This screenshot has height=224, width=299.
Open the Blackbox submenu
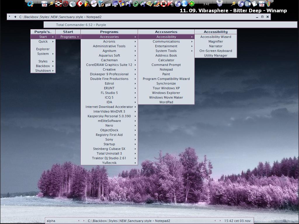coord(43,66)
